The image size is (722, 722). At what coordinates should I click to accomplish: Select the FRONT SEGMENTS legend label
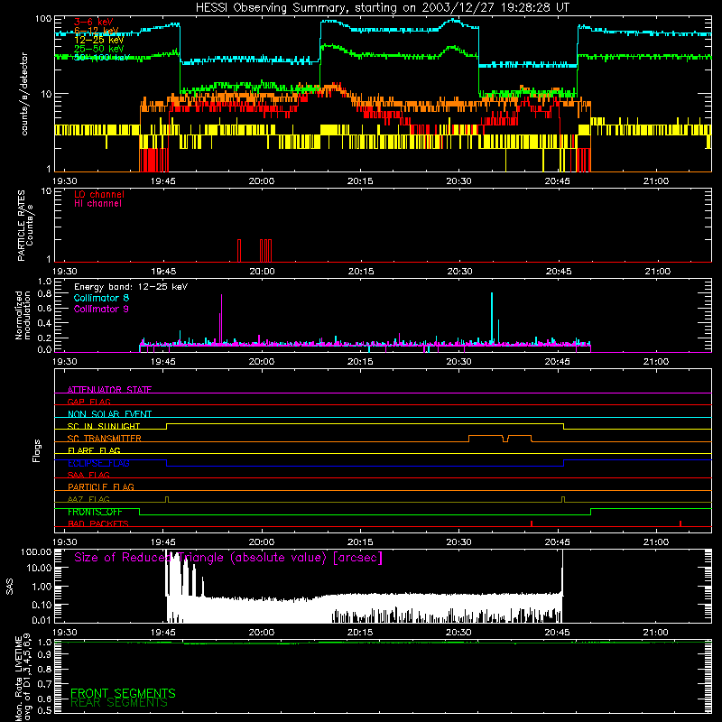pyautogui.click(x=123, y=693)
